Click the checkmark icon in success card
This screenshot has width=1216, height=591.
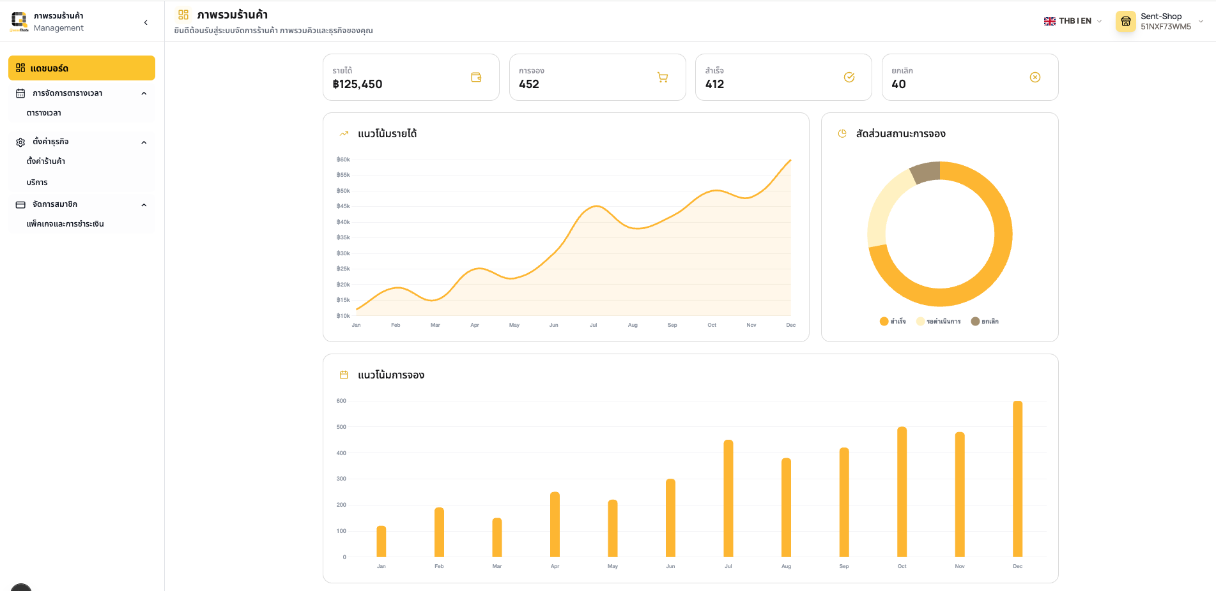pyautogui.click(x=849, y=77)
